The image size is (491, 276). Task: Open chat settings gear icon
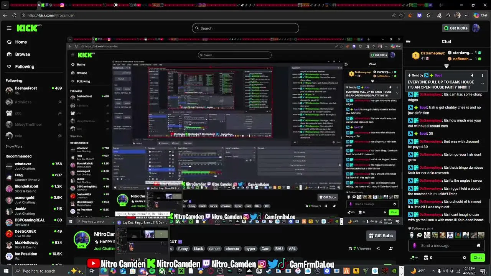(x=464, y=258)
